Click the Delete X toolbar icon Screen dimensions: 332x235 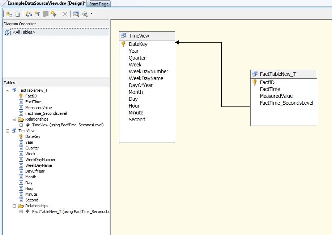point(65,14)
